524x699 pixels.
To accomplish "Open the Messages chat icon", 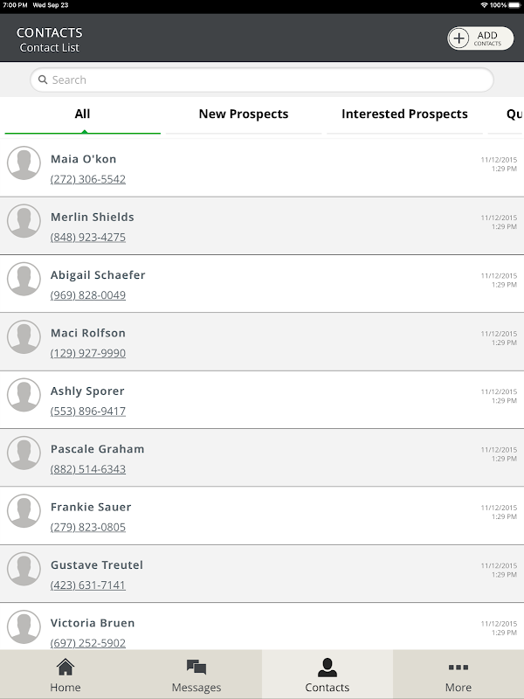I will pos(196,668).
